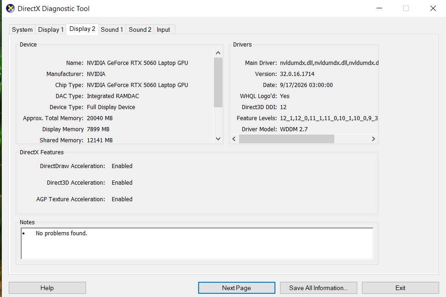The image size is (446, 297).
Task: Click the driver version 32.0.16.1714
Action: coord(297,74)
